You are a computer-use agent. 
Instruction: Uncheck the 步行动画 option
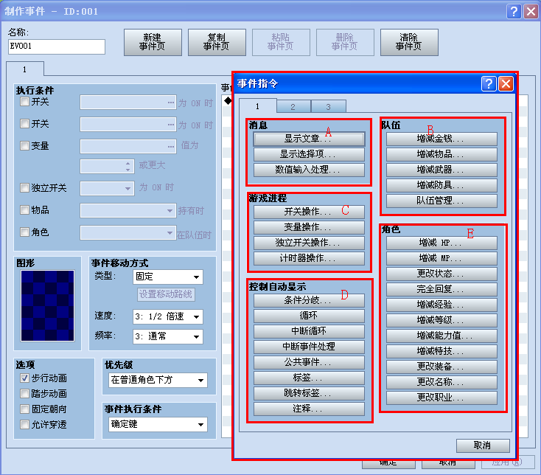pyautogui.click(x=24, y=378)
